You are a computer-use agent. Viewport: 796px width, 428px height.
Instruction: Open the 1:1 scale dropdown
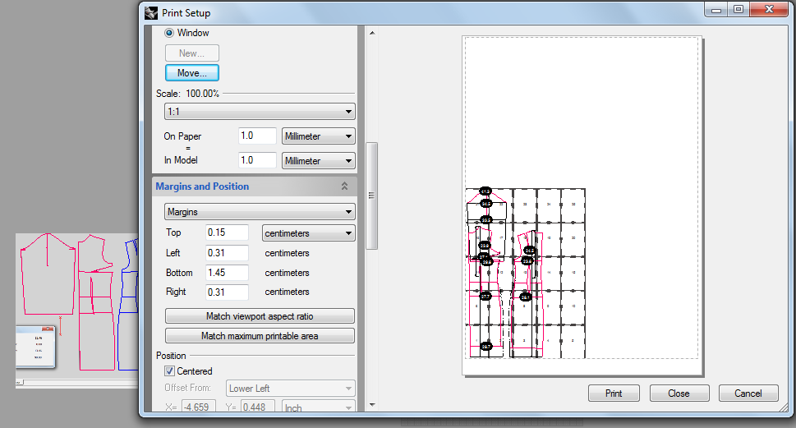(260, 112)
